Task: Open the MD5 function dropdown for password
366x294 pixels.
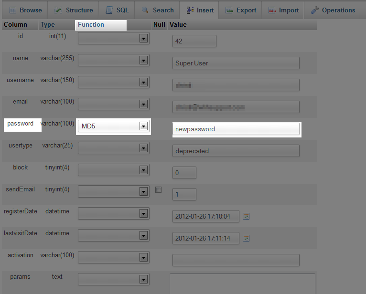Action: [143, 126]
